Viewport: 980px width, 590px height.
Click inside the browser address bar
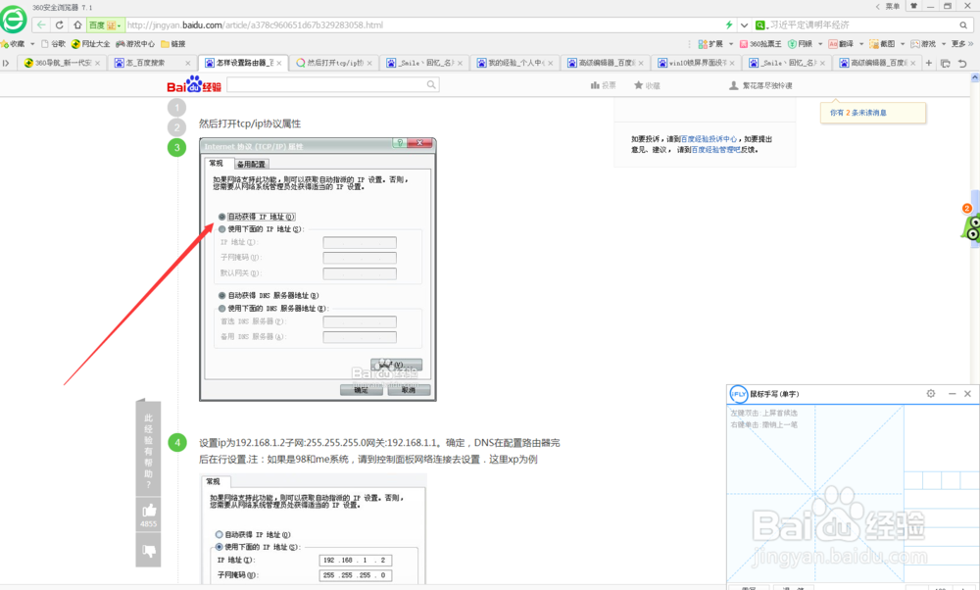pos(392,24)
